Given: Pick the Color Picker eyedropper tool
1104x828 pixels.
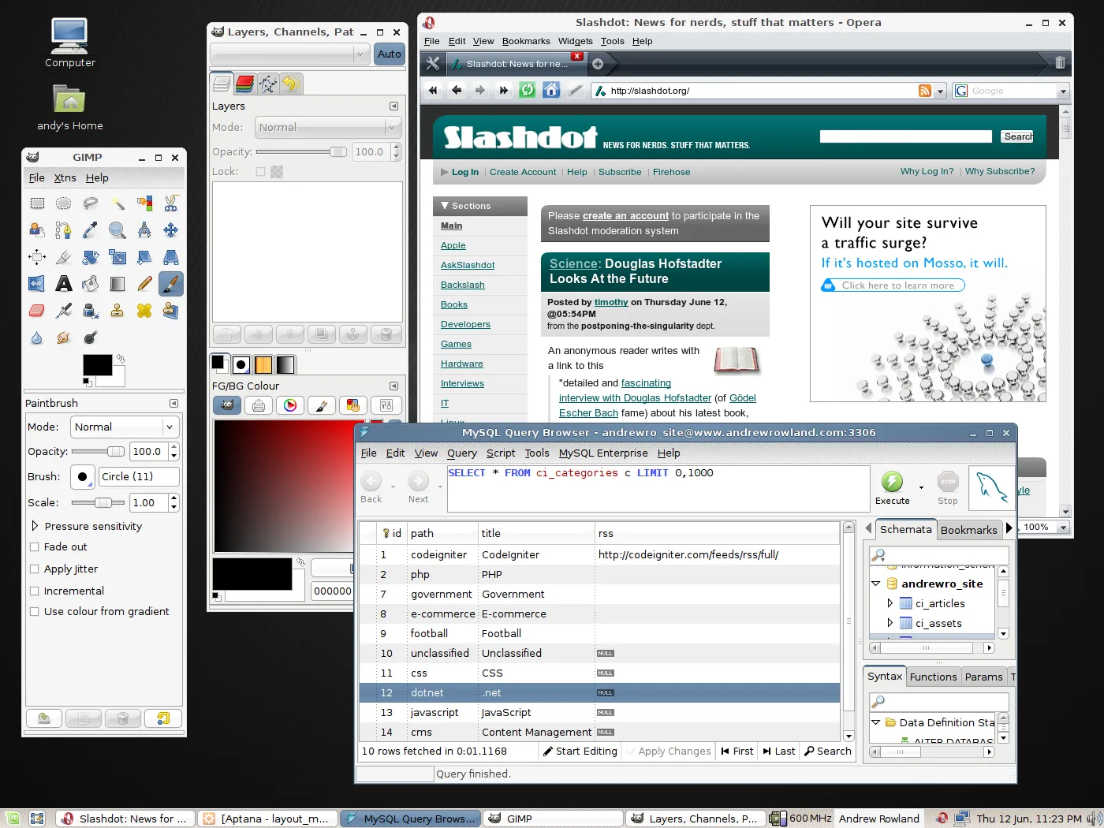Looking at the screenshot, I should [x=91, y=230].
